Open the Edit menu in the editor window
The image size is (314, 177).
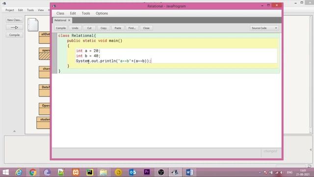[x=73, y=13]
